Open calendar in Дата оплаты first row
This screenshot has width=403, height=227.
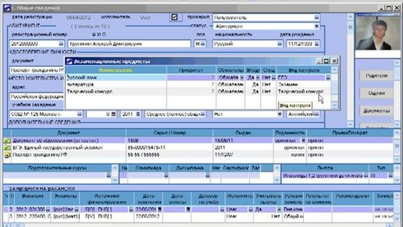coord(188,209)
